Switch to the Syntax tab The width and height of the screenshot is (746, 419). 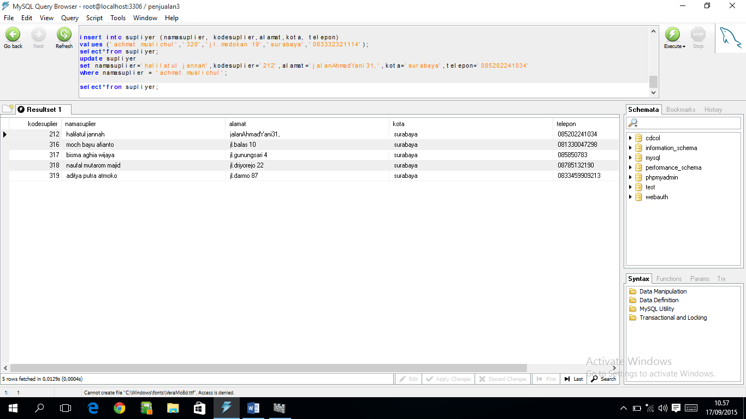pyautogui.click(x=638, y=279)
